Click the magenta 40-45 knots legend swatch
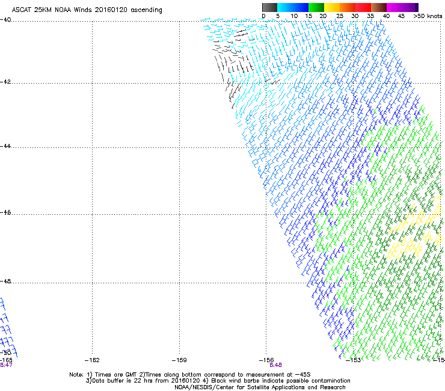445x391 pixels. pos(394,7)
